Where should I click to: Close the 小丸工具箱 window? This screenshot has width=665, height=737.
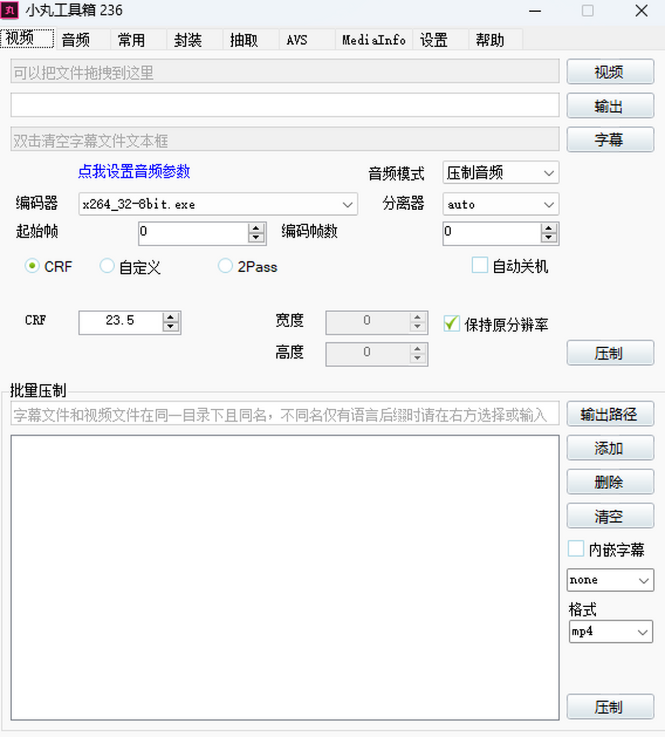[x=641, y=11]
